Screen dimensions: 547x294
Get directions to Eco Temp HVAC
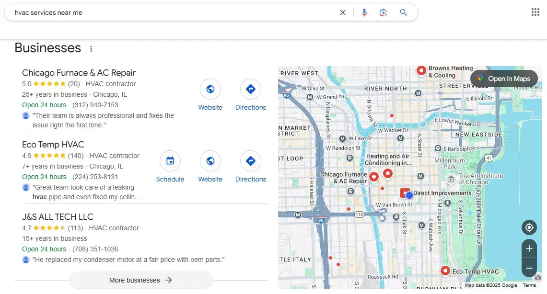click(x=250, y=167)
